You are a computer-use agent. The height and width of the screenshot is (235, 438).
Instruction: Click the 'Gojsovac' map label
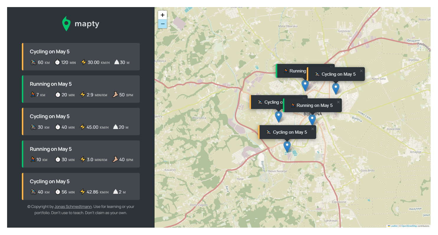(344, 31)
